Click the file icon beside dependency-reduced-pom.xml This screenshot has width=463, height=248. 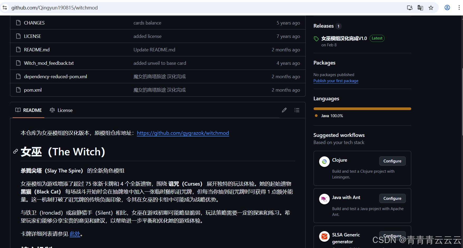(x=18, y=76)
